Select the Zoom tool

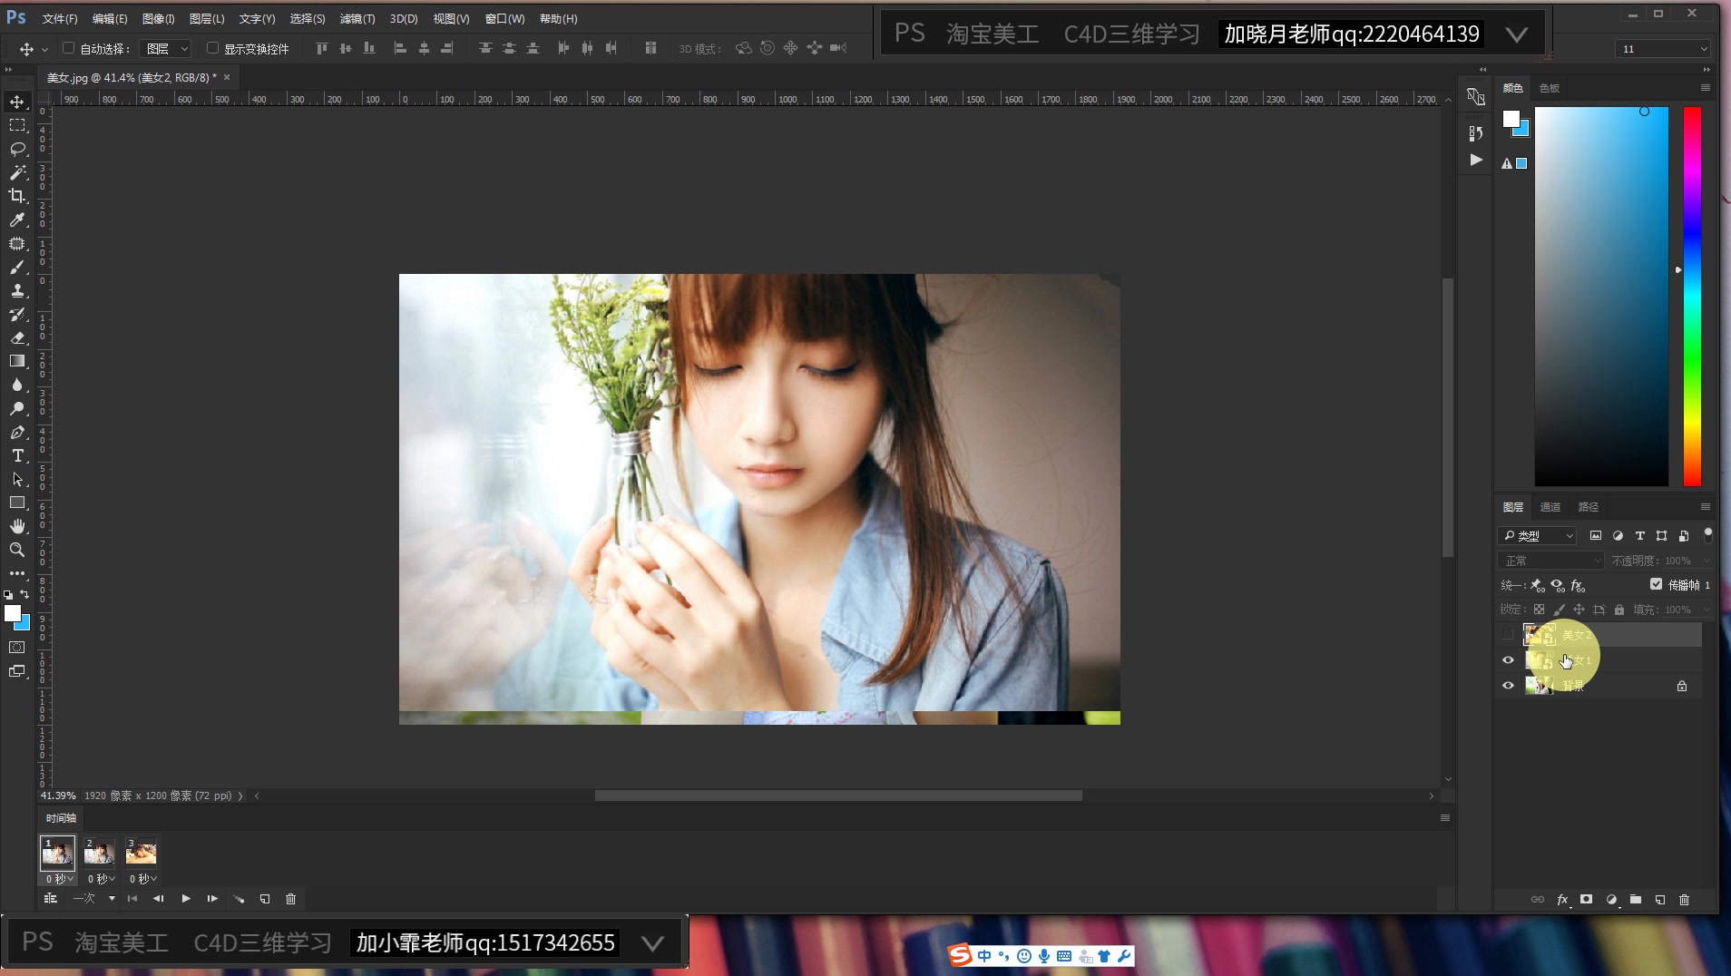click(x=17, y=550)
